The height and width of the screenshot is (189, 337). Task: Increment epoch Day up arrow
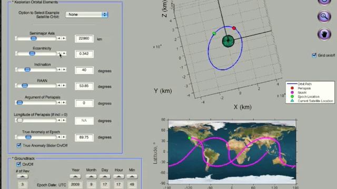105,176
